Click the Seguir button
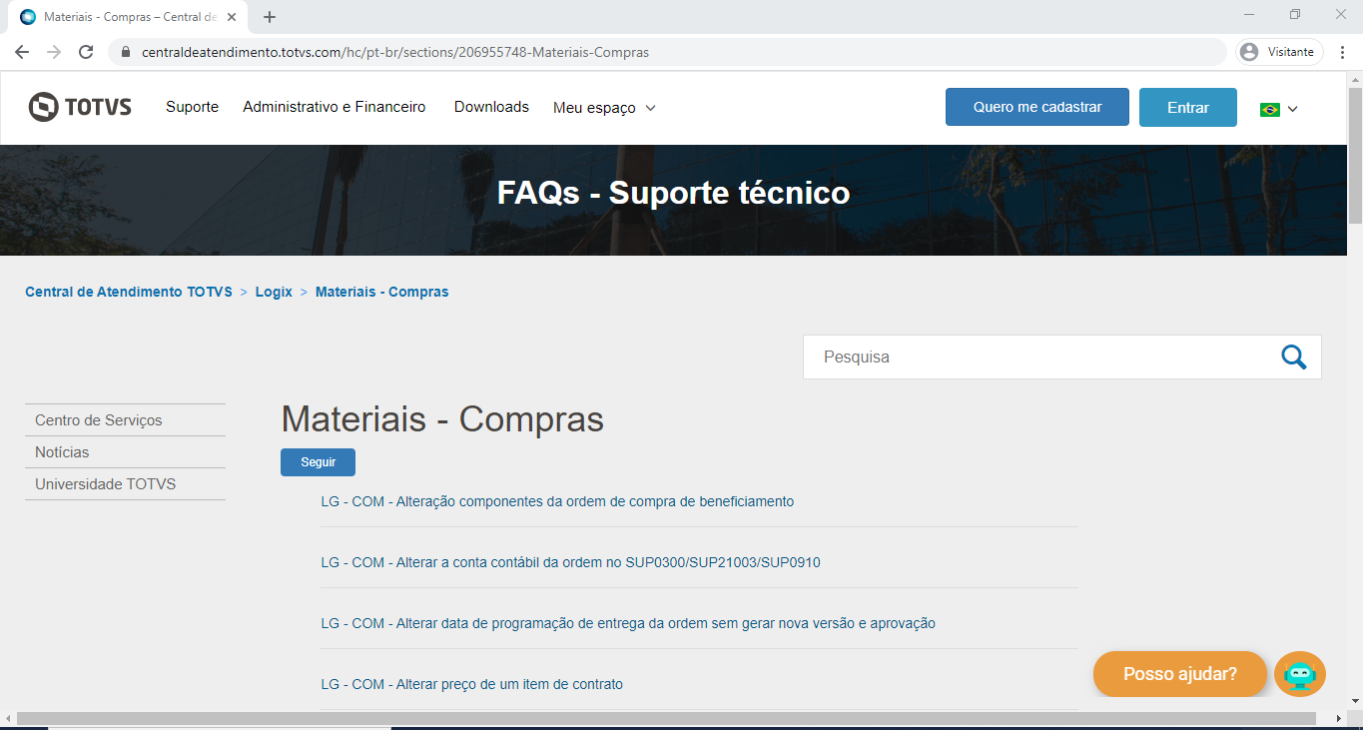Viewport: 1363px width, 730px height. pos(318,462)
